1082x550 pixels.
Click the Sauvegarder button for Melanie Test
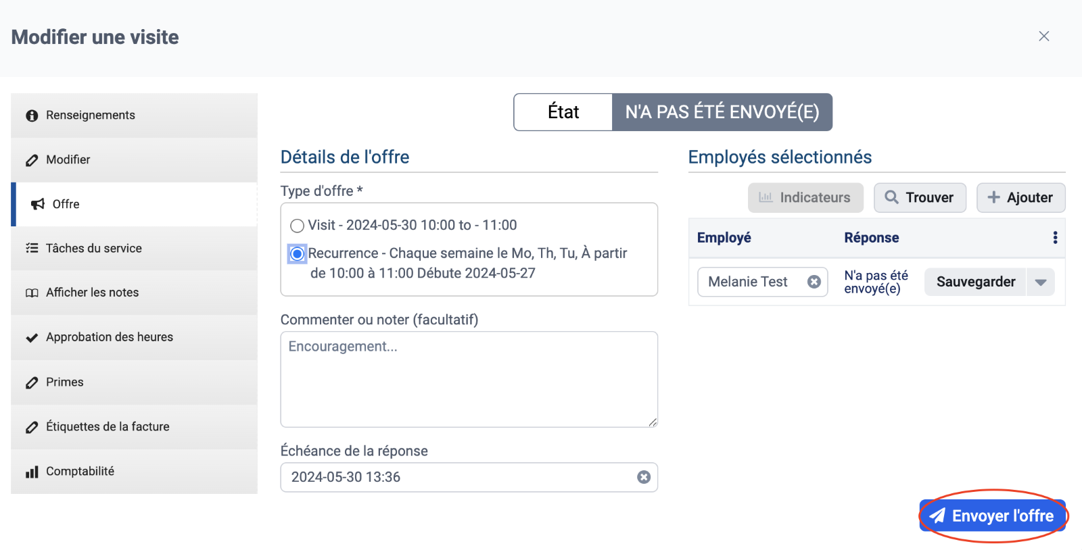click(x=975, y=282)
